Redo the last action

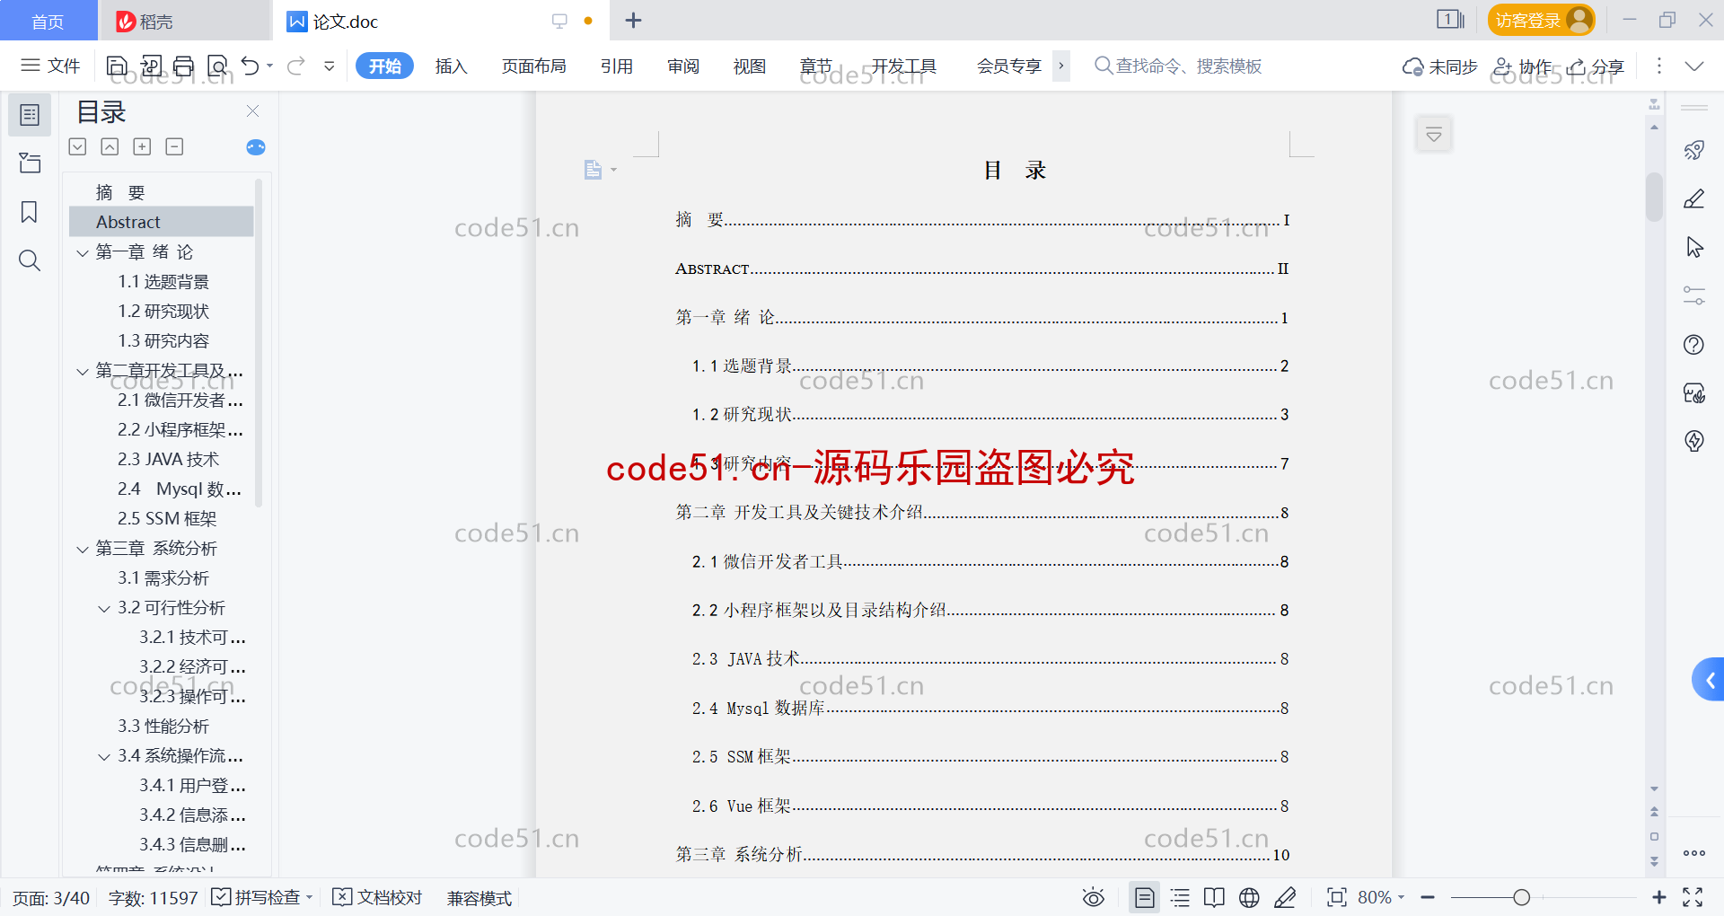[296, 66]
